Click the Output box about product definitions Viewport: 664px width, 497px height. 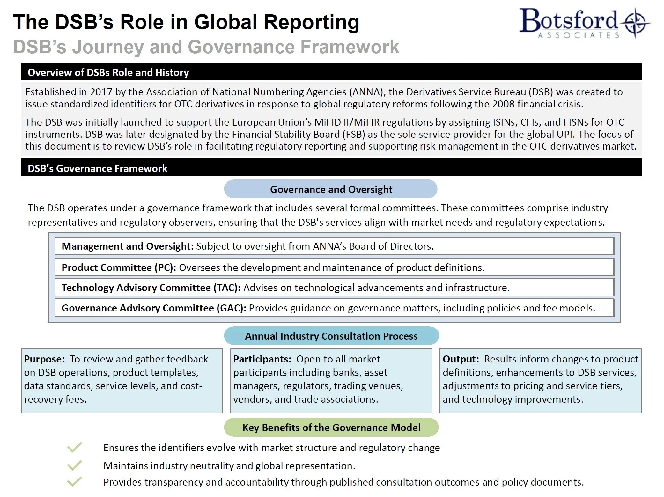(540, 380)
